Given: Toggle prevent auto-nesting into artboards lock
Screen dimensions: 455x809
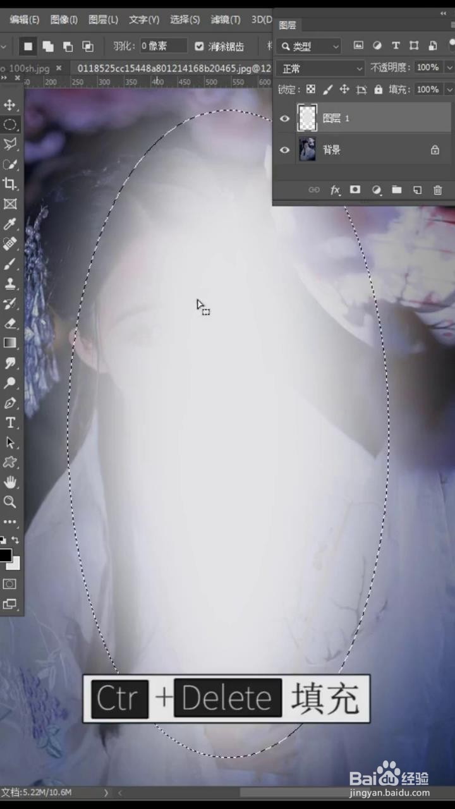Looking at the screenshot, I should tap(361, 89).
